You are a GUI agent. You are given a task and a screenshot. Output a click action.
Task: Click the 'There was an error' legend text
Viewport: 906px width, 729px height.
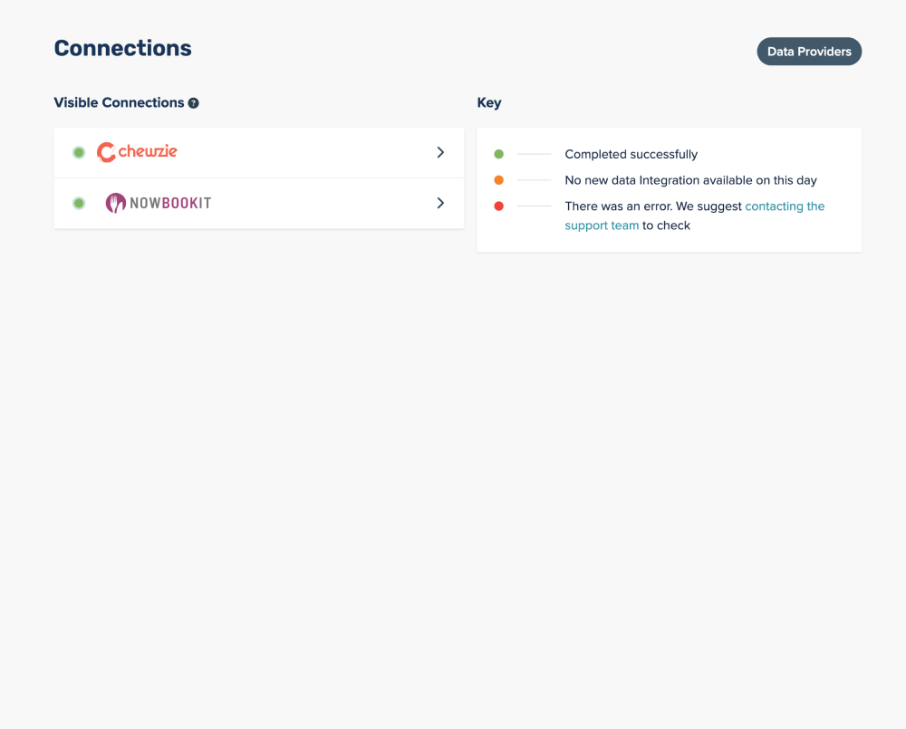652,206
